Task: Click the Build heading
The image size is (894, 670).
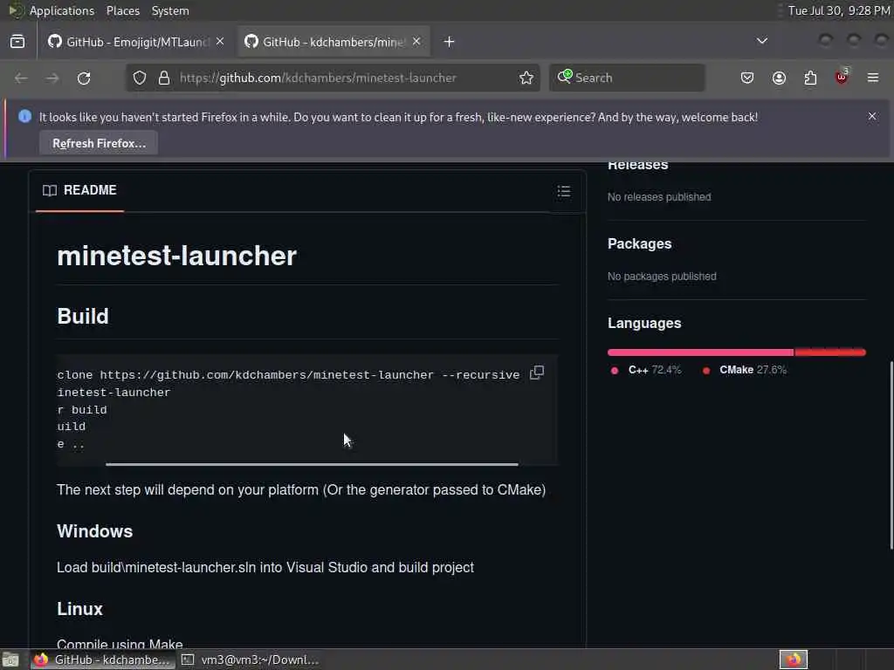Action: point(83,316)
